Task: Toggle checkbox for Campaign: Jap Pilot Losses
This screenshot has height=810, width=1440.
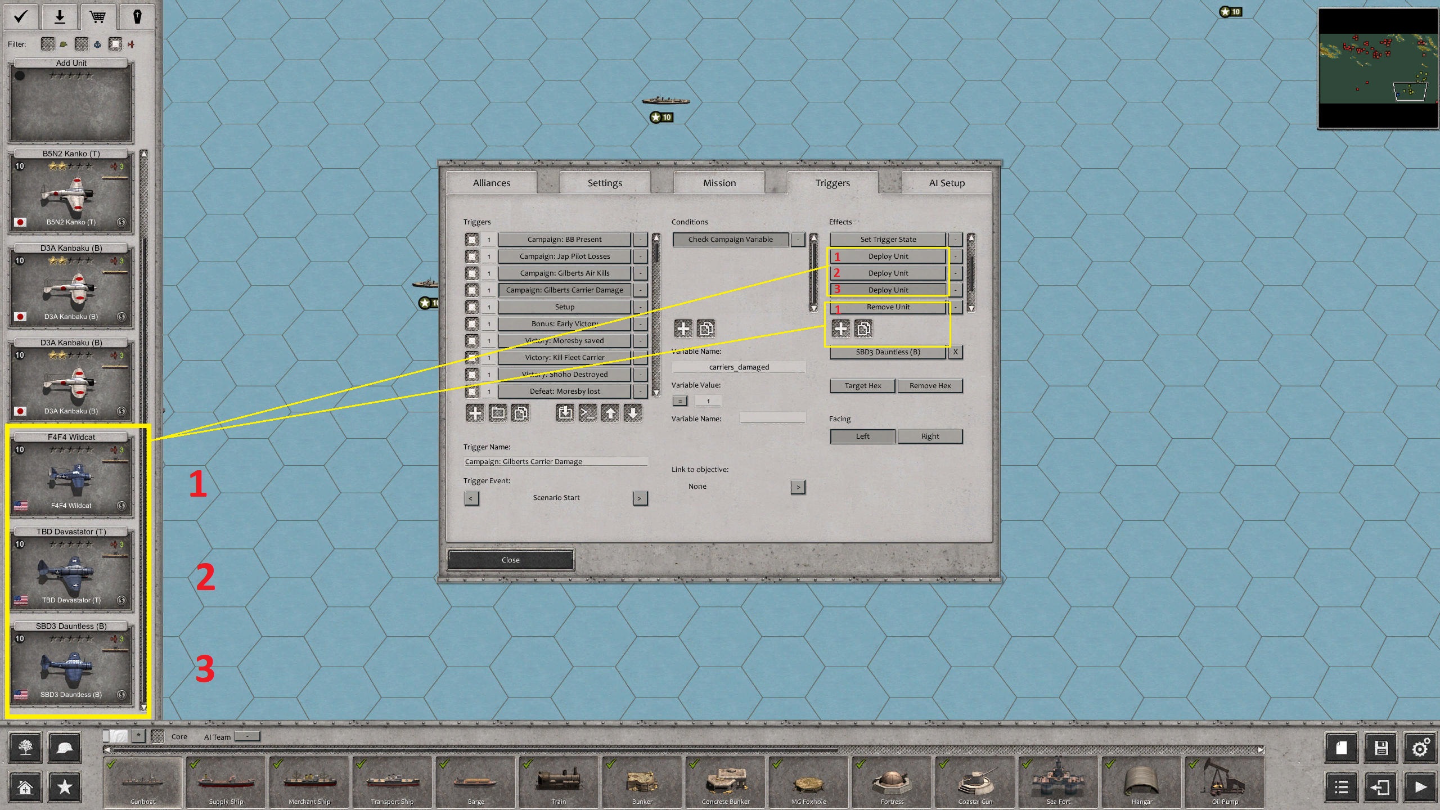Action: click(472, 256)
